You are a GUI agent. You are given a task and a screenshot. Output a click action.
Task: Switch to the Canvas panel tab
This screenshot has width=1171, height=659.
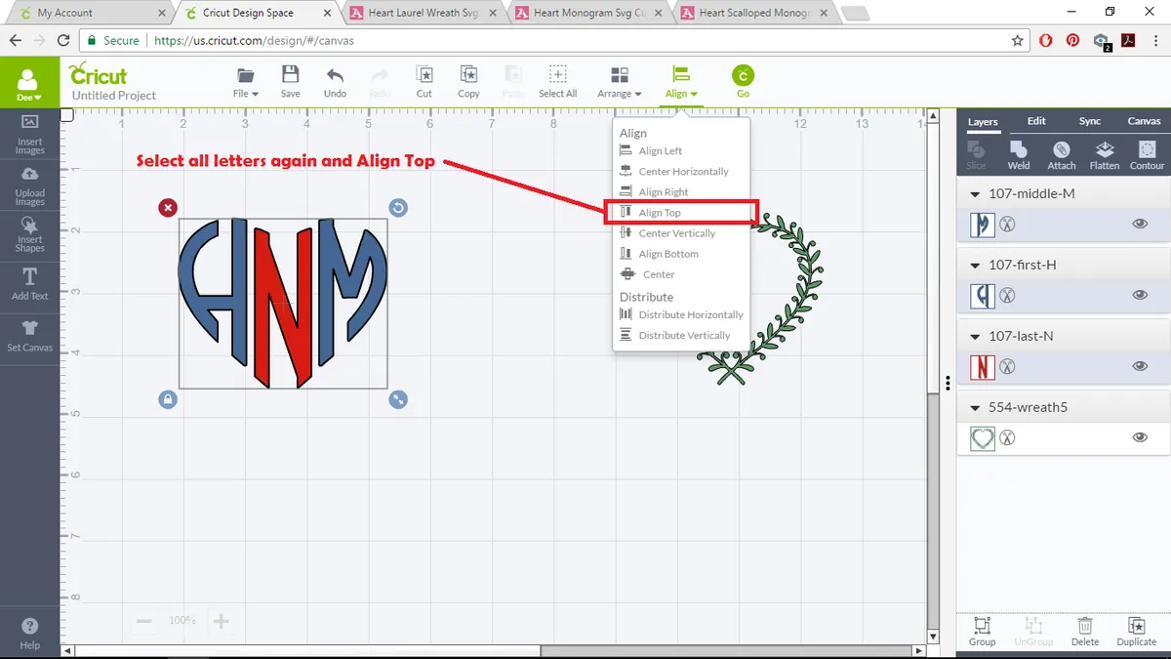[x=1144, y=121]
